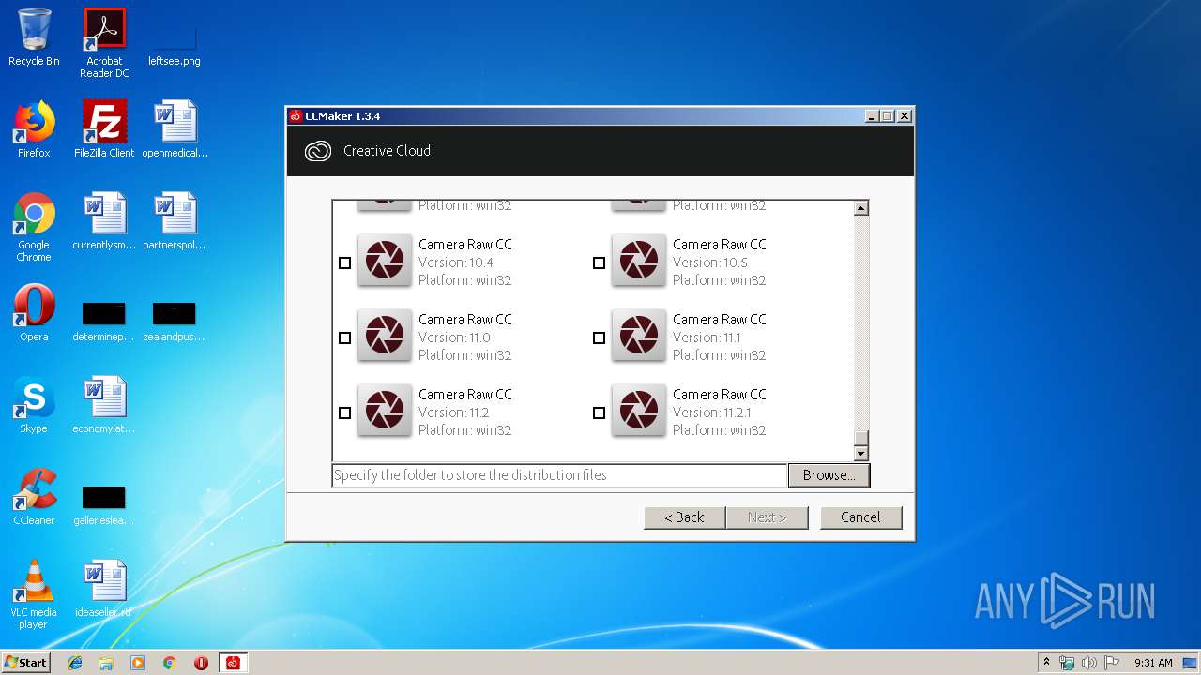Click the Browse... button
Screen dimensions: 1201x675
[x=829, y=475]
